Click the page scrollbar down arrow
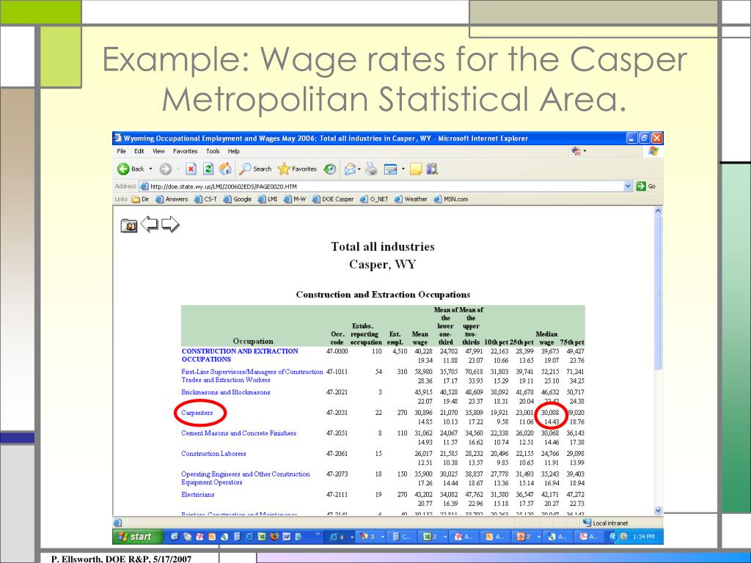 [658, 511]
